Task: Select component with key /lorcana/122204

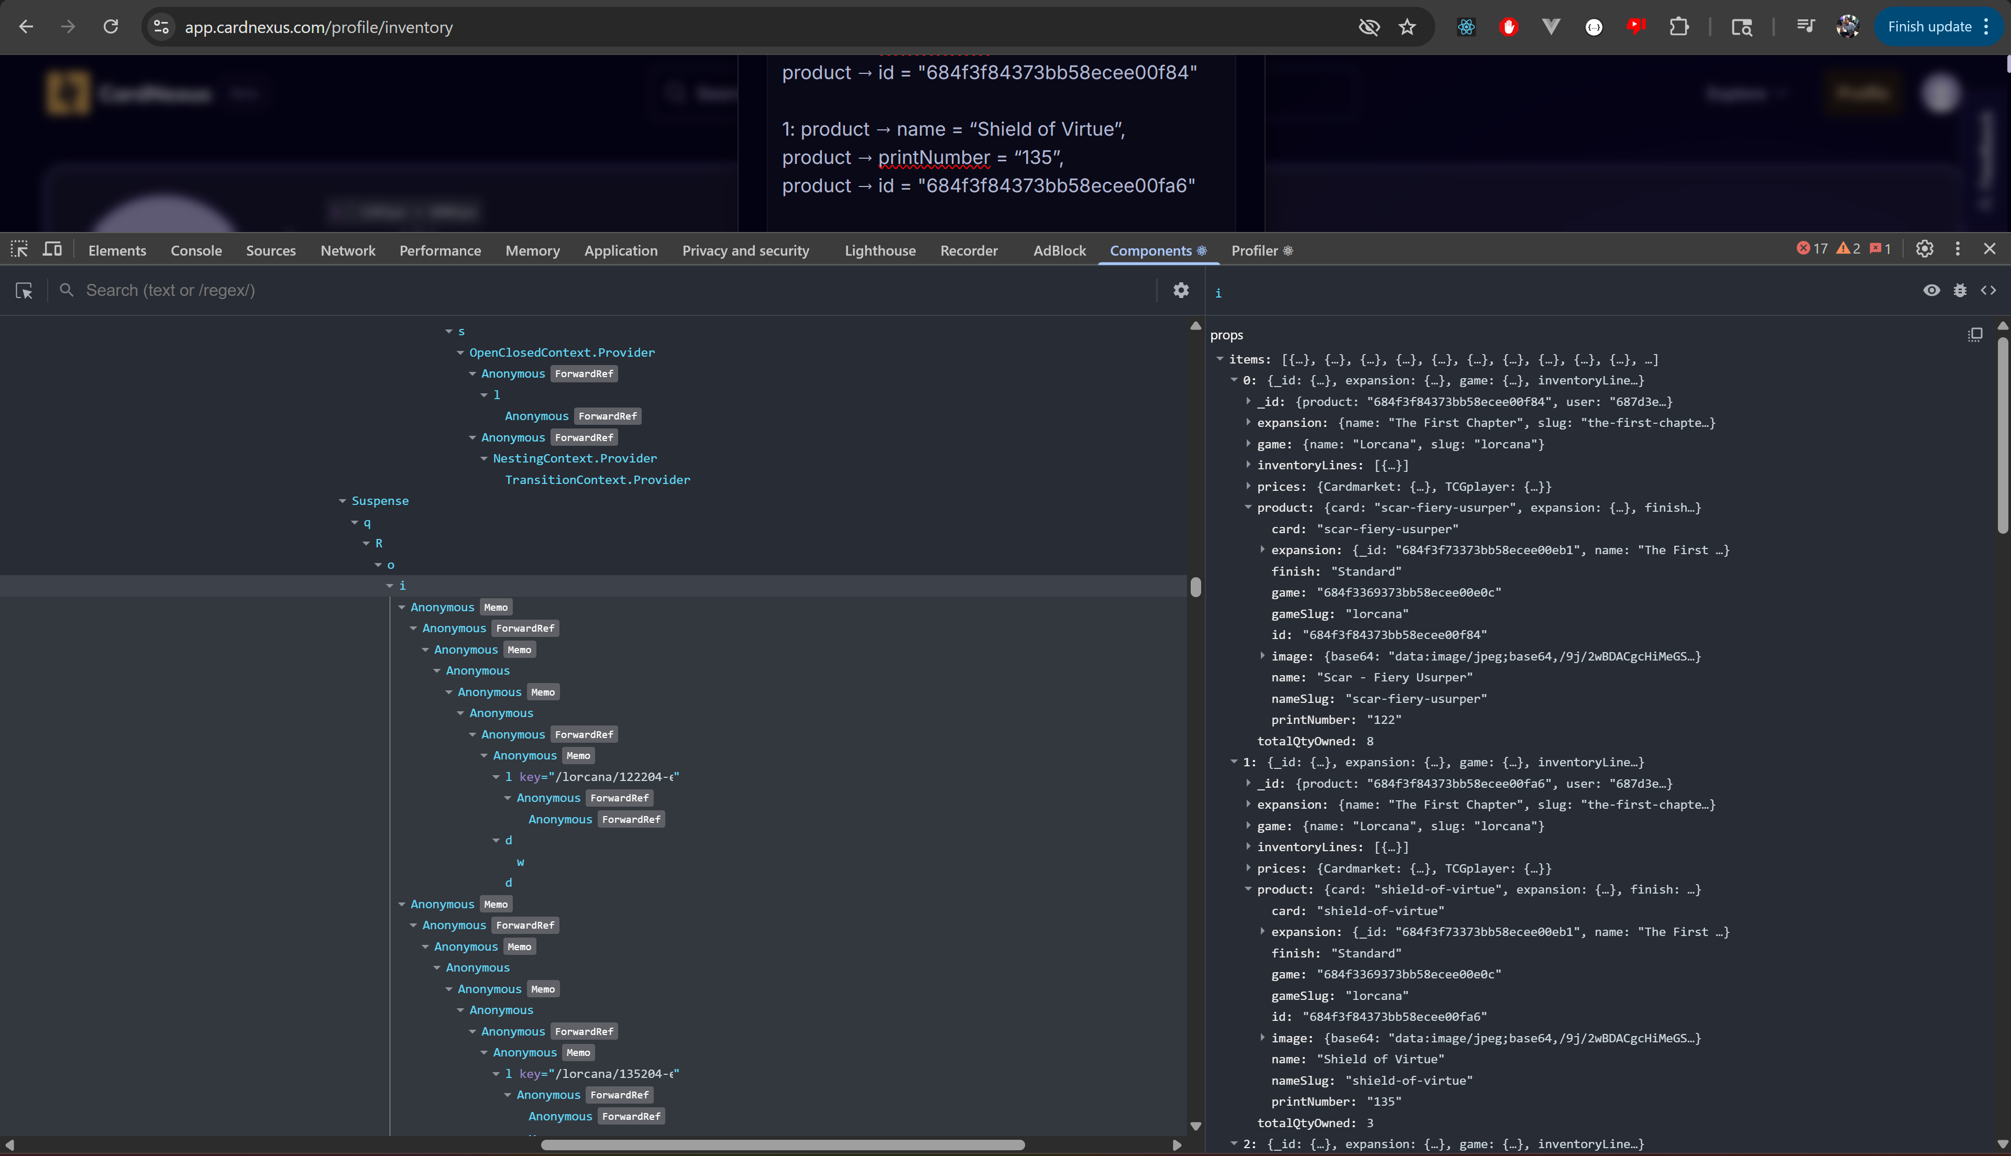Action: [592, 777]
